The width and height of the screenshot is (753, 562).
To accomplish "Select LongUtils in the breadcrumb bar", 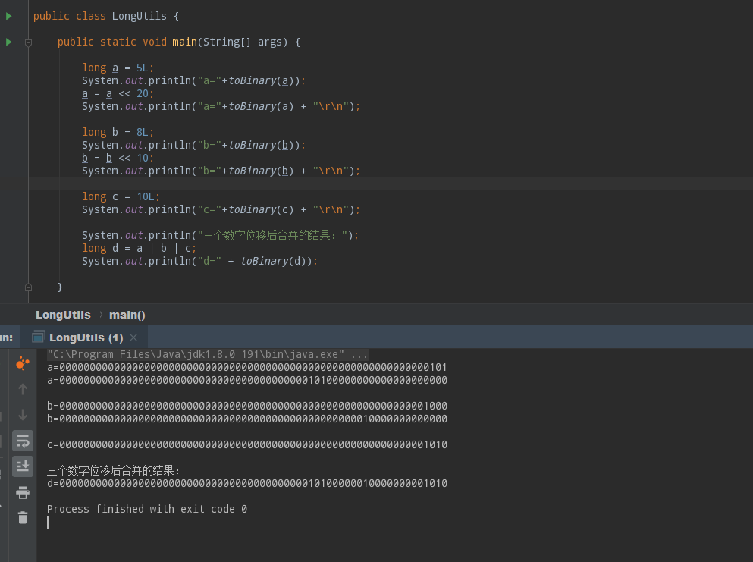I will tap(64, 315).
